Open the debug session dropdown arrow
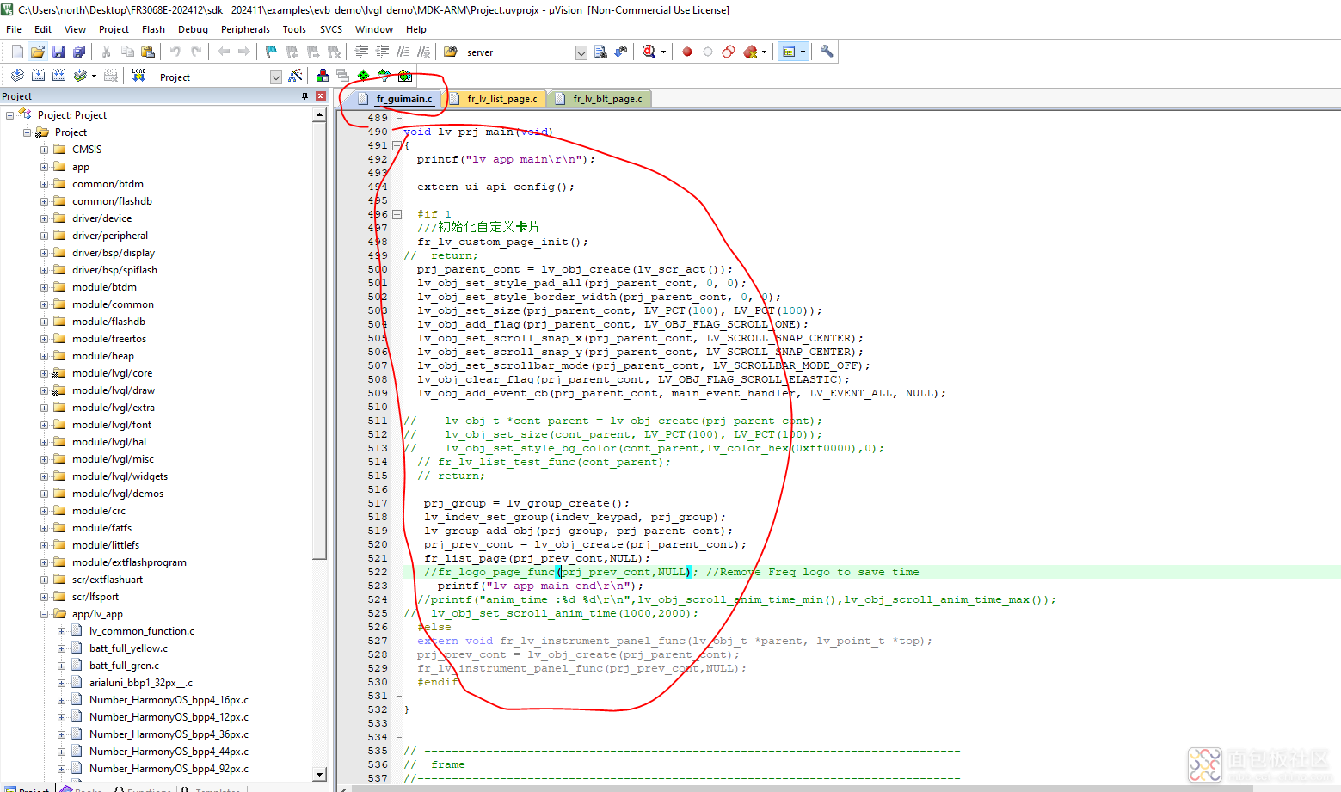Image resolution: width=1341 pixels, height=792 pixels. coord(663,52)
